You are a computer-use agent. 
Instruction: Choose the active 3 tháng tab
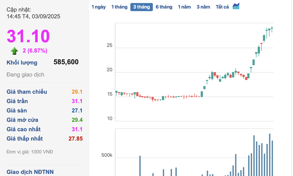tap(141, 7)
